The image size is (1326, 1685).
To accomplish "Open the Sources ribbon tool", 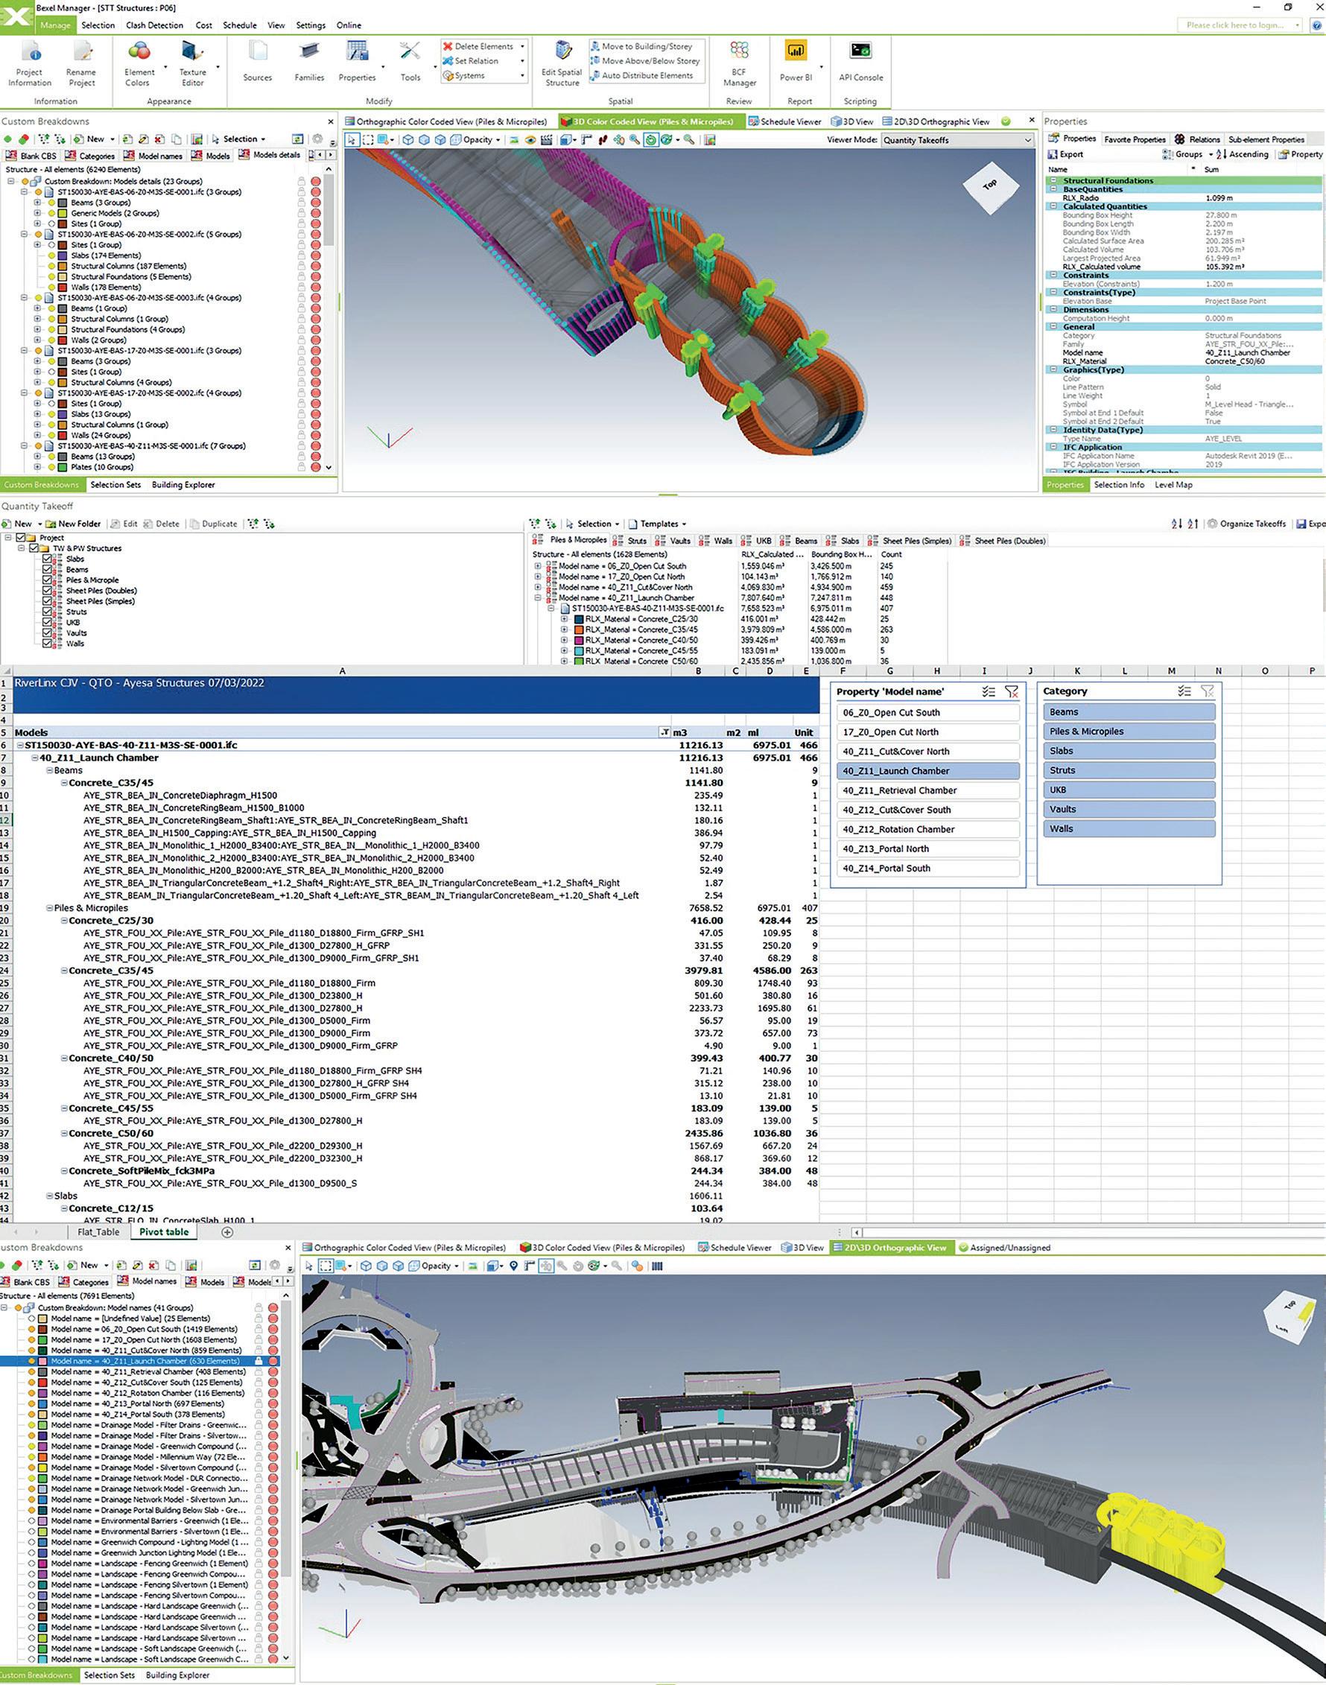I will coord(258,62).
